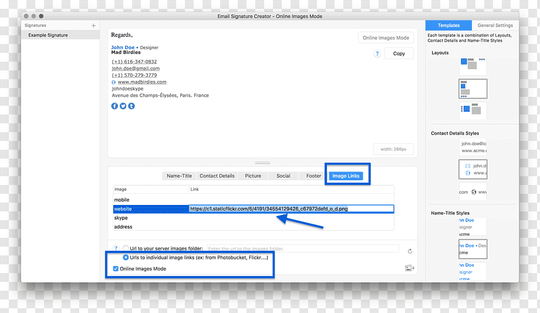The width and height of the screenshot is (540, 313).
Task: Select the address row in Image table
Action: point(254,227)
